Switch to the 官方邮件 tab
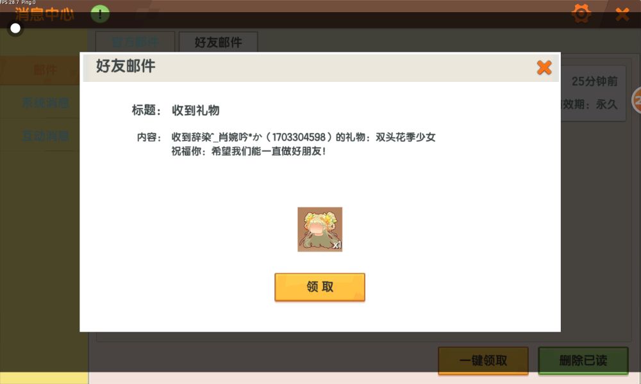This screenshot has width=641, height=384. pos(135,42)
